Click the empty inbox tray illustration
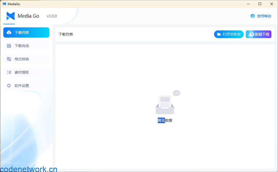The width and height of the screenshot is (278, 172). 165,105
